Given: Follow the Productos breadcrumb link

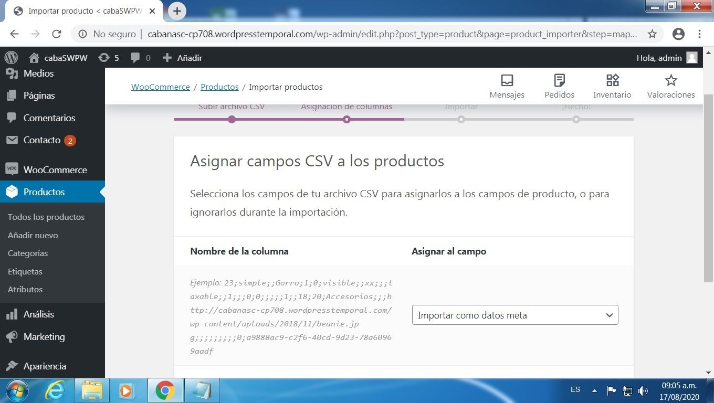Looking at the screenshot, I should point(219,87).
